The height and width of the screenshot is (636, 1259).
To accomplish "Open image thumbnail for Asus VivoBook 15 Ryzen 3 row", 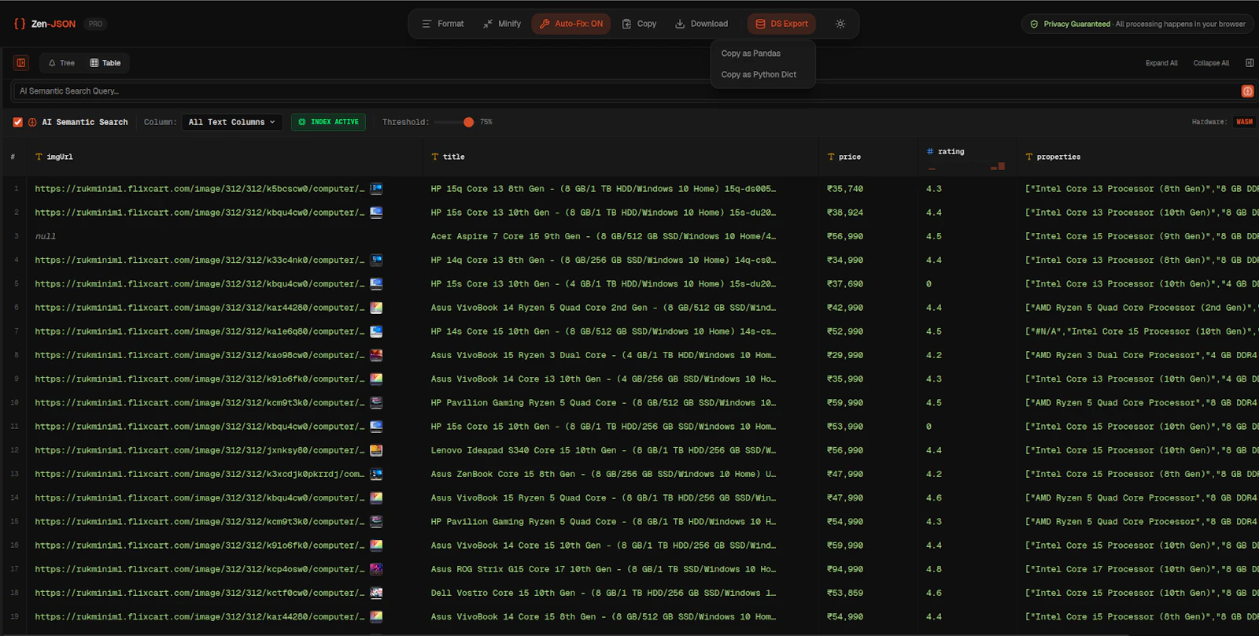I will pyautogui.click(x=376, y=355).
